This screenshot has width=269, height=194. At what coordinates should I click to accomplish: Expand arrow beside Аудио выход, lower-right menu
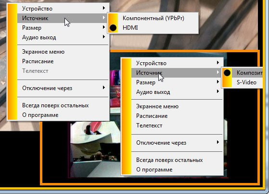(x=218, y=91)
